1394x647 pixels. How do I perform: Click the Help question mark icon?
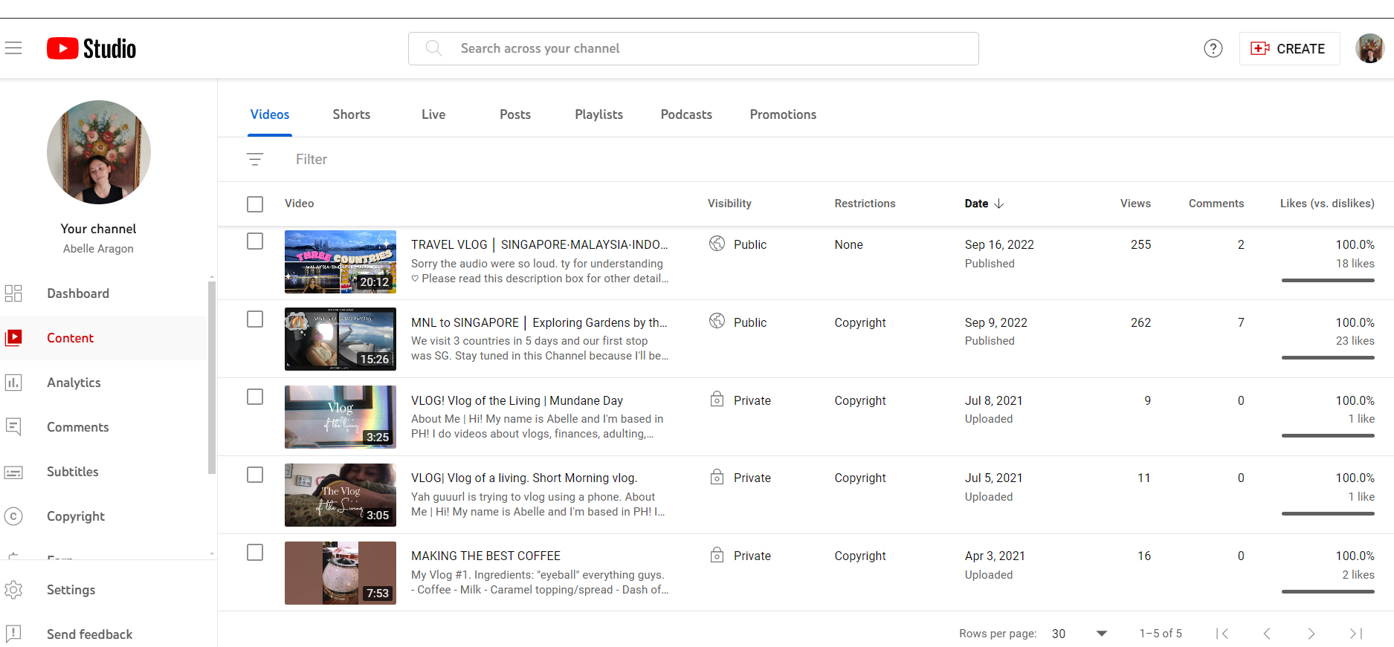[1213, 48]
